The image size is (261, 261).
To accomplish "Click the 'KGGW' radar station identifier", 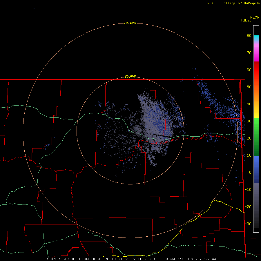I will pyautogui.click(x=170, y=259).
